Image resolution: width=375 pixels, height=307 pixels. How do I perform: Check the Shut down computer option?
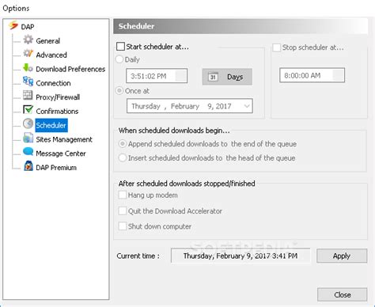(123, 226)
